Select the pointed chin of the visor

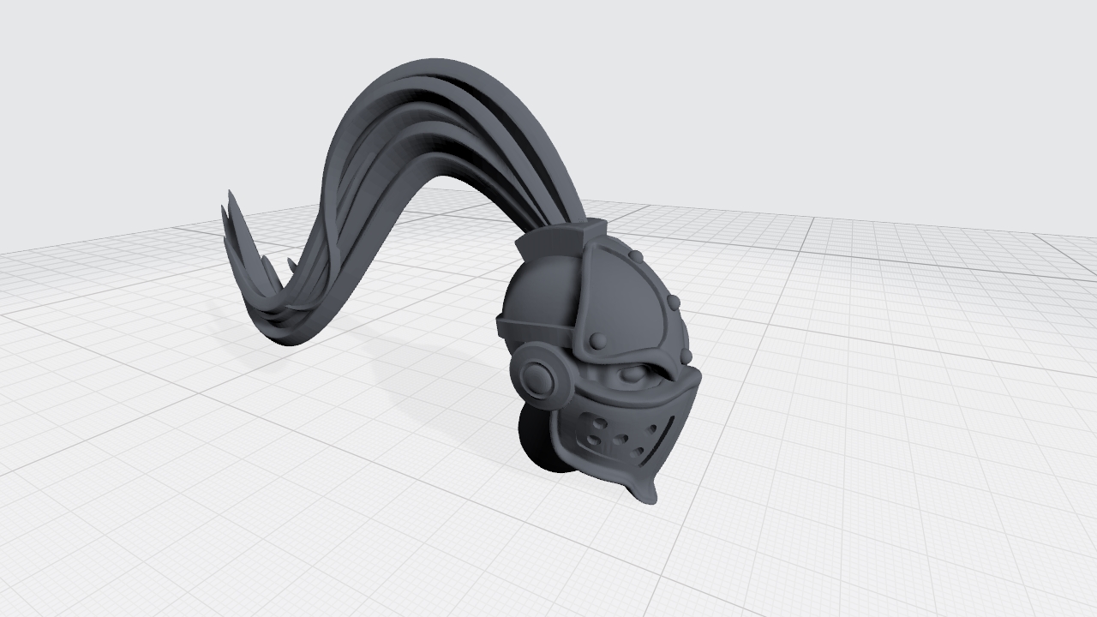[645, 490]
